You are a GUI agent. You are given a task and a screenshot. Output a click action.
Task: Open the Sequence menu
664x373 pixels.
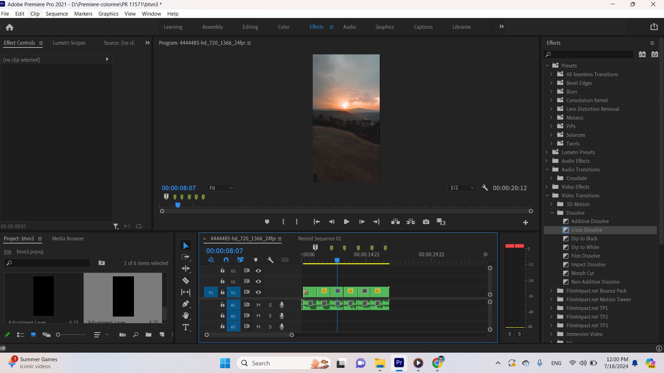tap(57, 14)
